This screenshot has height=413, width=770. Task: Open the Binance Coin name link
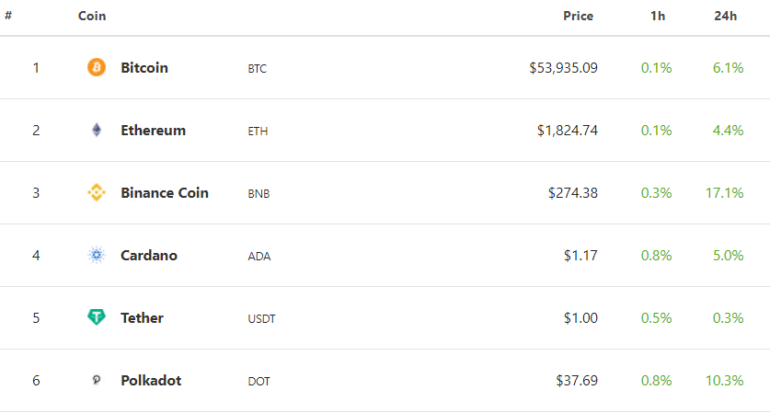click(x=165, y=192)
